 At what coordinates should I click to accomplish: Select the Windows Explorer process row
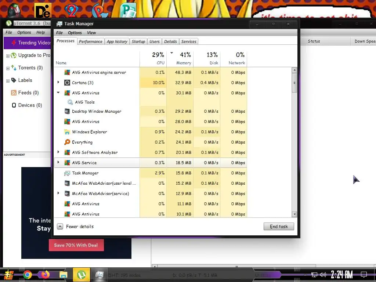(151, 132)
